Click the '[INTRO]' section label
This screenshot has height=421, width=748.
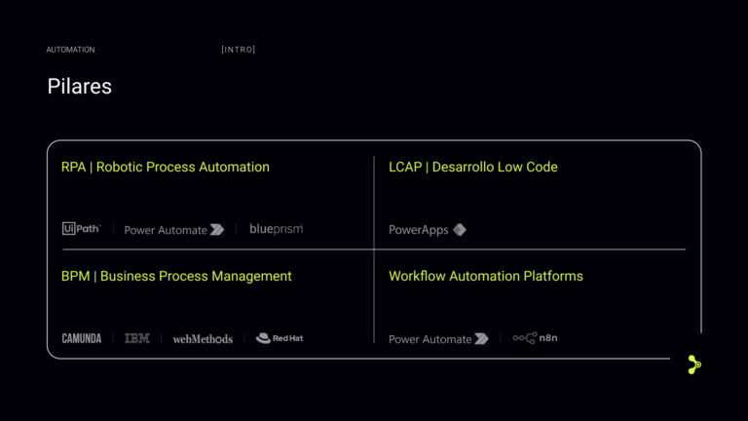point(239,50)
